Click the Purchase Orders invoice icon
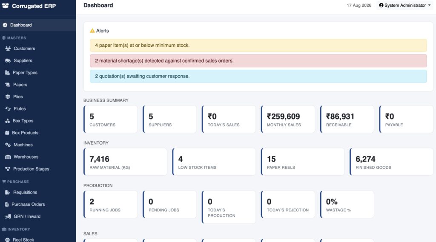The image size is (436, 242). click(7, 205)
